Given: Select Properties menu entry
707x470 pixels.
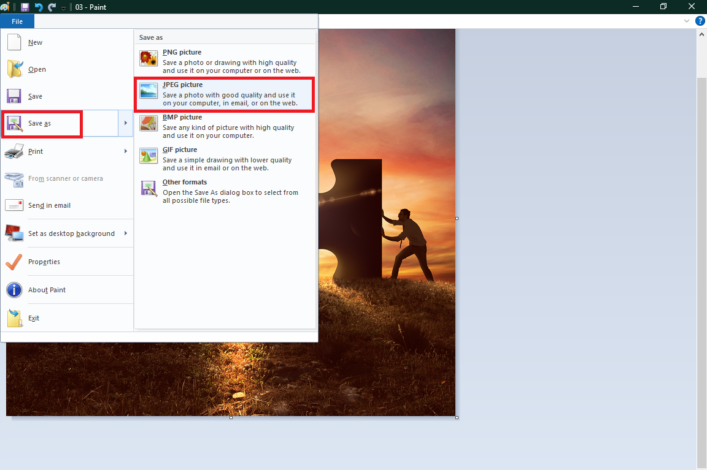Looking at the screenshot, I should [67, 262].
